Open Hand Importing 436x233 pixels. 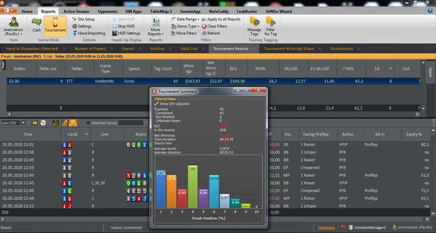click(x=89, y=33)
